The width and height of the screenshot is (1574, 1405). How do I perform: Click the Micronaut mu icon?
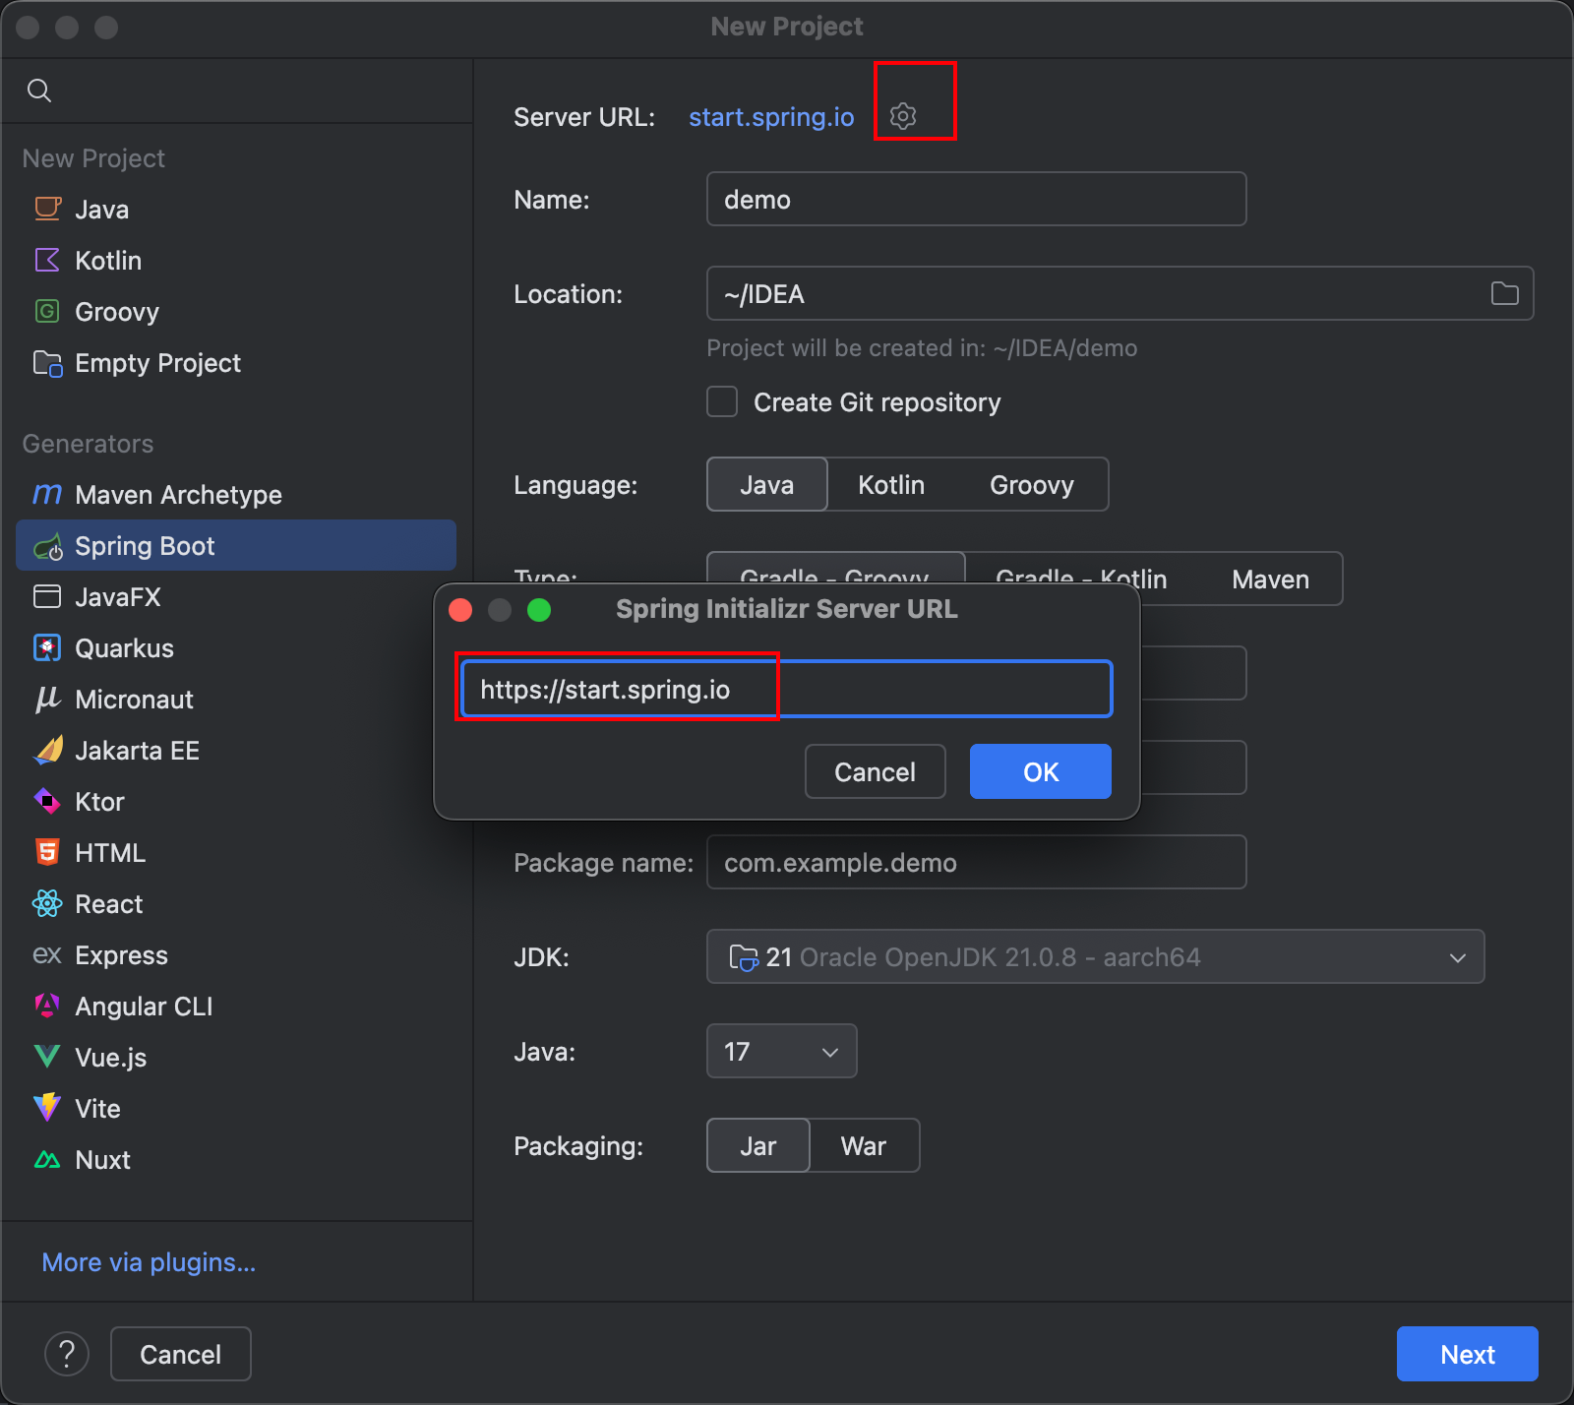pyautogui.click(x=47, y=699)
